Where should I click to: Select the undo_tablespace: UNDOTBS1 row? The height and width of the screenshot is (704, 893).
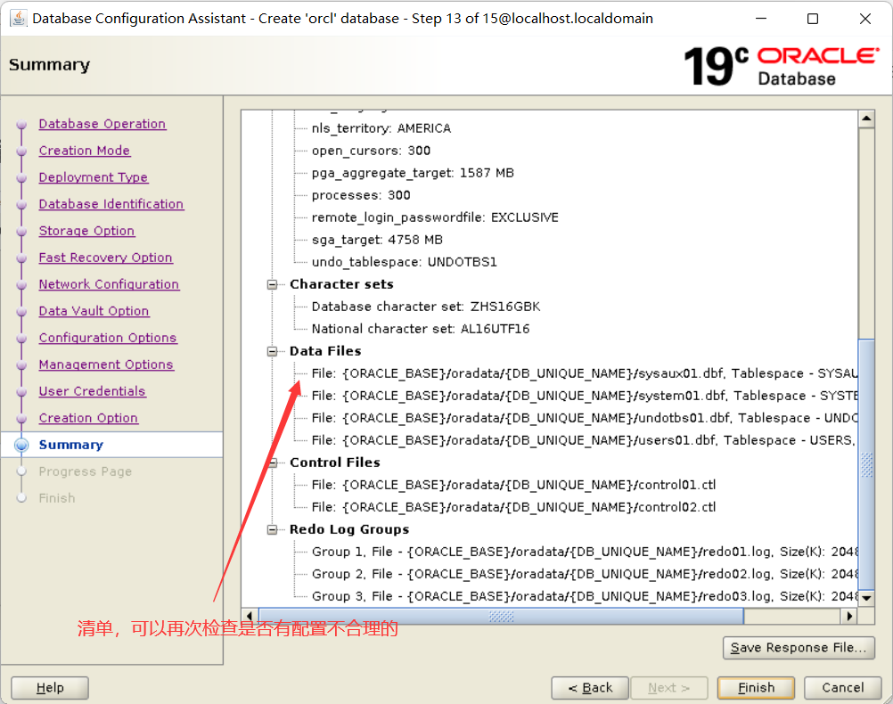(405, 262)
